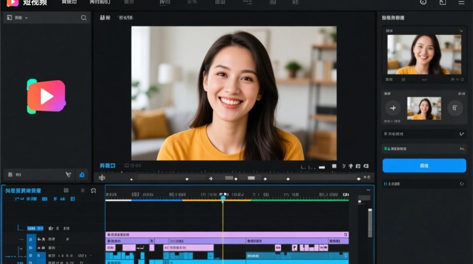
Task: Click the file icon in media panel footer
Action: tap(10, 175)
